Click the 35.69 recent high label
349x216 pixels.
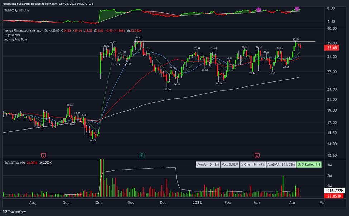295,39
